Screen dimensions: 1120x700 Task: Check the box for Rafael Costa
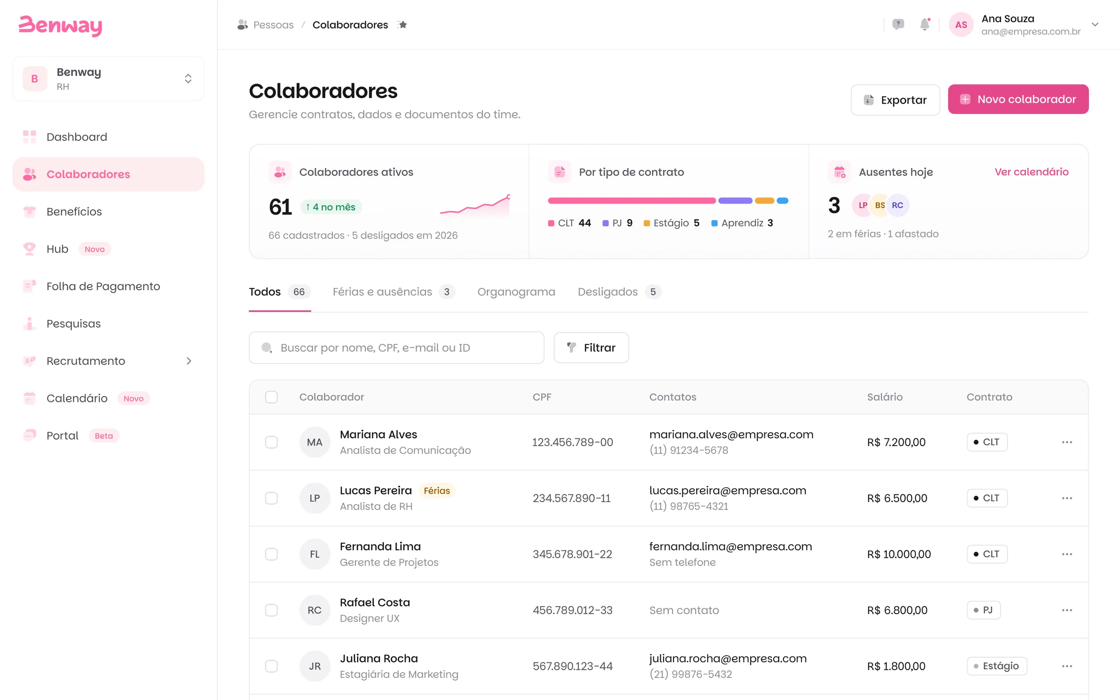point(271,610)
